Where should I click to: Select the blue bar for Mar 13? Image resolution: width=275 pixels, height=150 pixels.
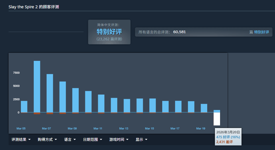pos(127,106)
